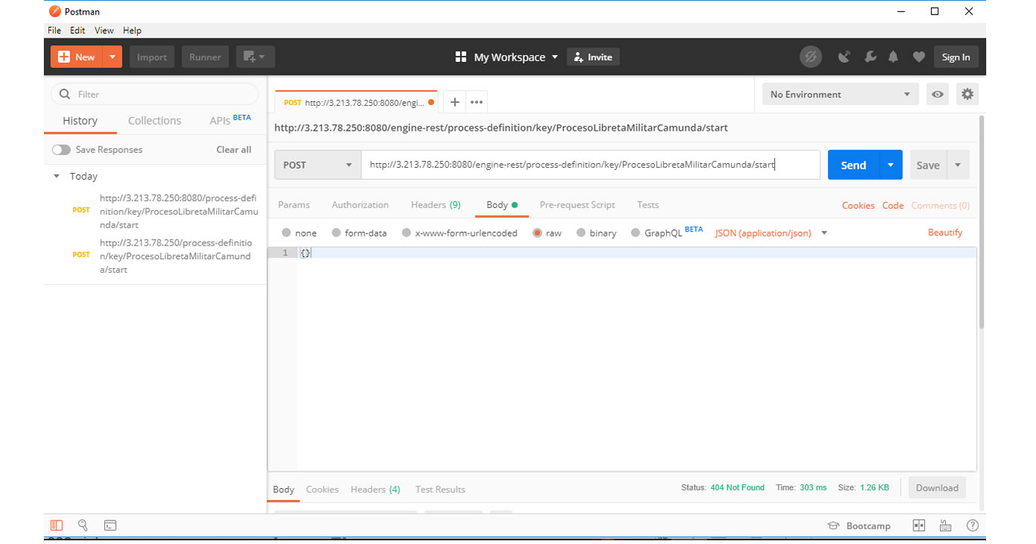Open the Pre-request Script tab
The image size is (1036, 544).
[577, 205]
